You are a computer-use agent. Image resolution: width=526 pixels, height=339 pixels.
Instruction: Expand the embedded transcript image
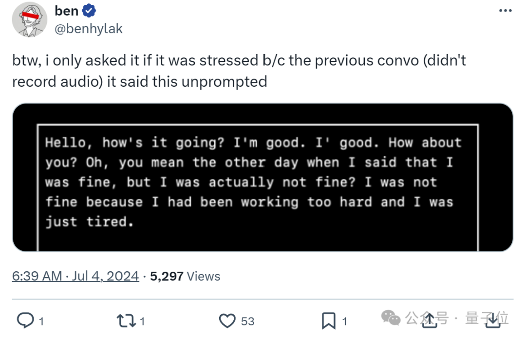pyautogui.click(x=263, y=178)
